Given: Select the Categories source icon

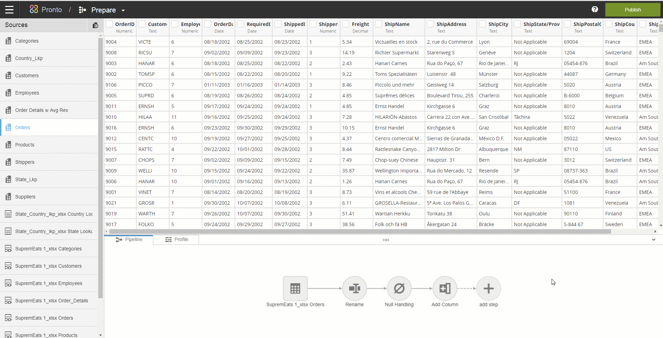Looking at the screenshot, I should coord(8,41).
